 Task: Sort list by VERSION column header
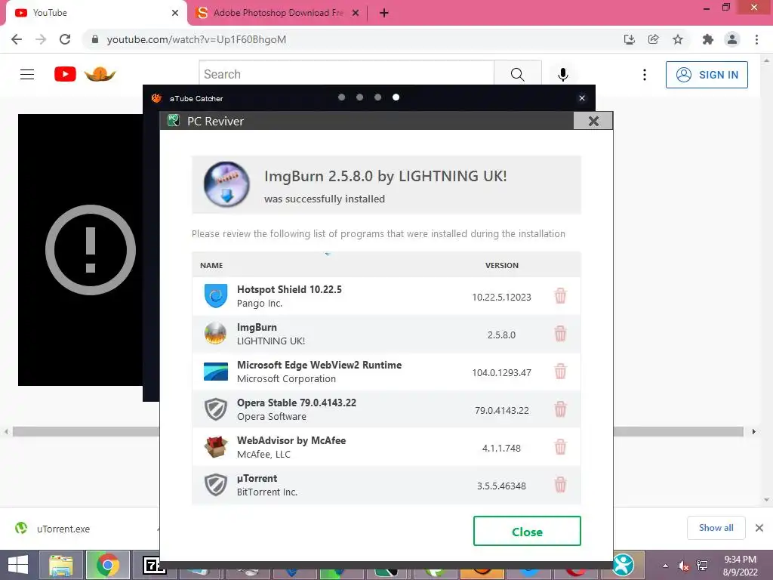(501, 265)
